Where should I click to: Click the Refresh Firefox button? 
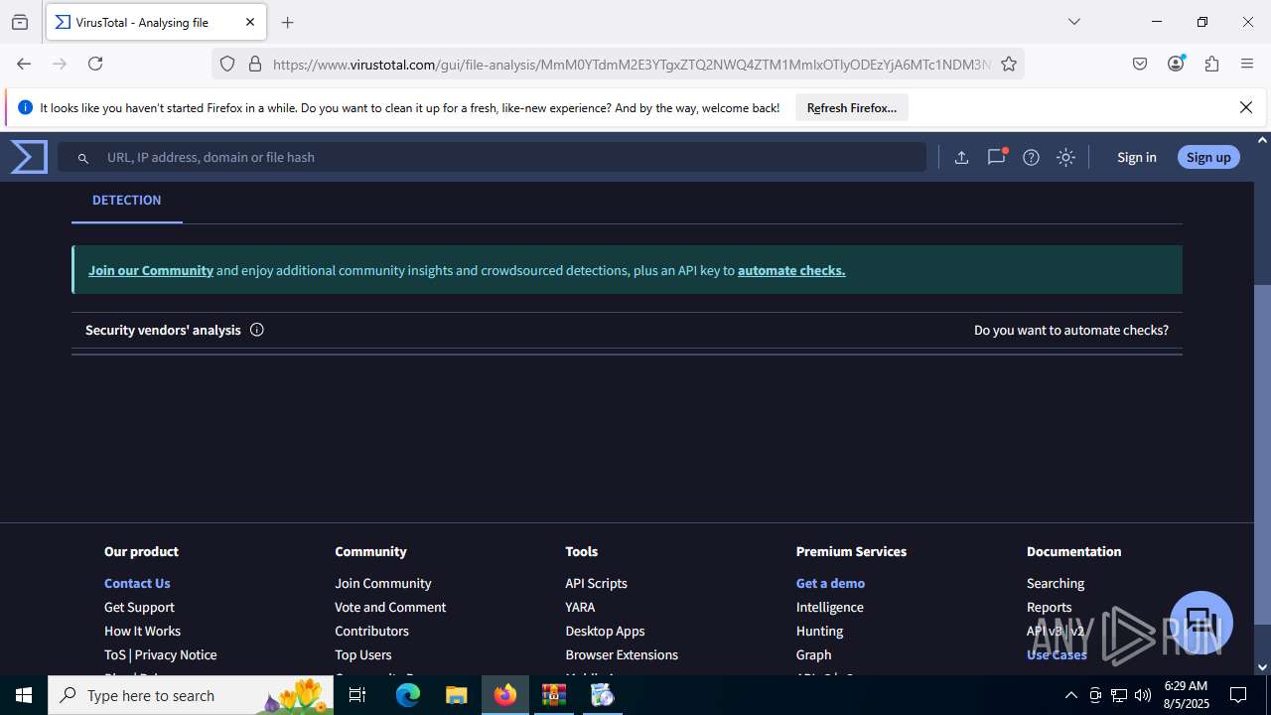click(852, 107)
